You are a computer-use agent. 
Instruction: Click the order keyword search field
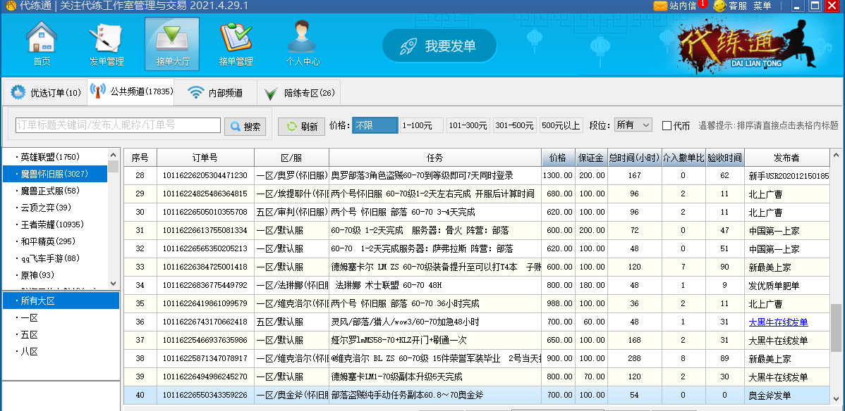118,125
